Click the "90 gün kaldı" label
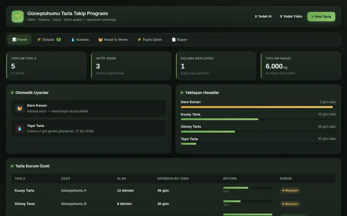347x216 pixels. [x=327, y=139]
